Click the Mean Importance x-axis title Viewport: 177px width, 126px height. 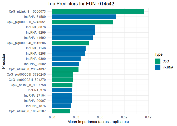[x=98, y=122]
